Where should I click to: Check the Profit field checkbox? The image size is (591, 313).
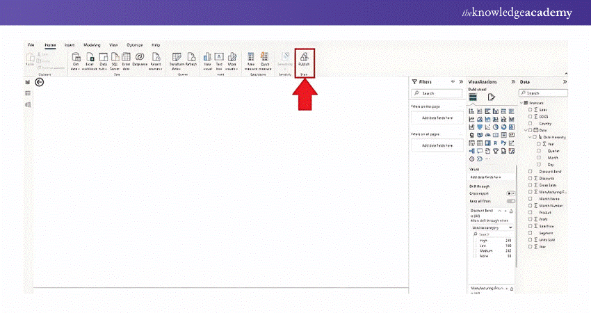tap(531, 218)
